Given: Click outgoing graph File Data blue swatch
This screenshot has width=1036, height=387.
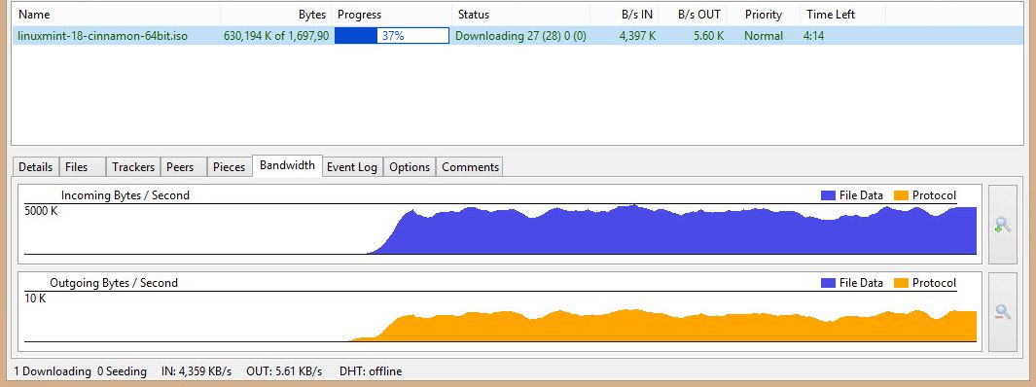Looking at the screenshot, I should 828,283.
